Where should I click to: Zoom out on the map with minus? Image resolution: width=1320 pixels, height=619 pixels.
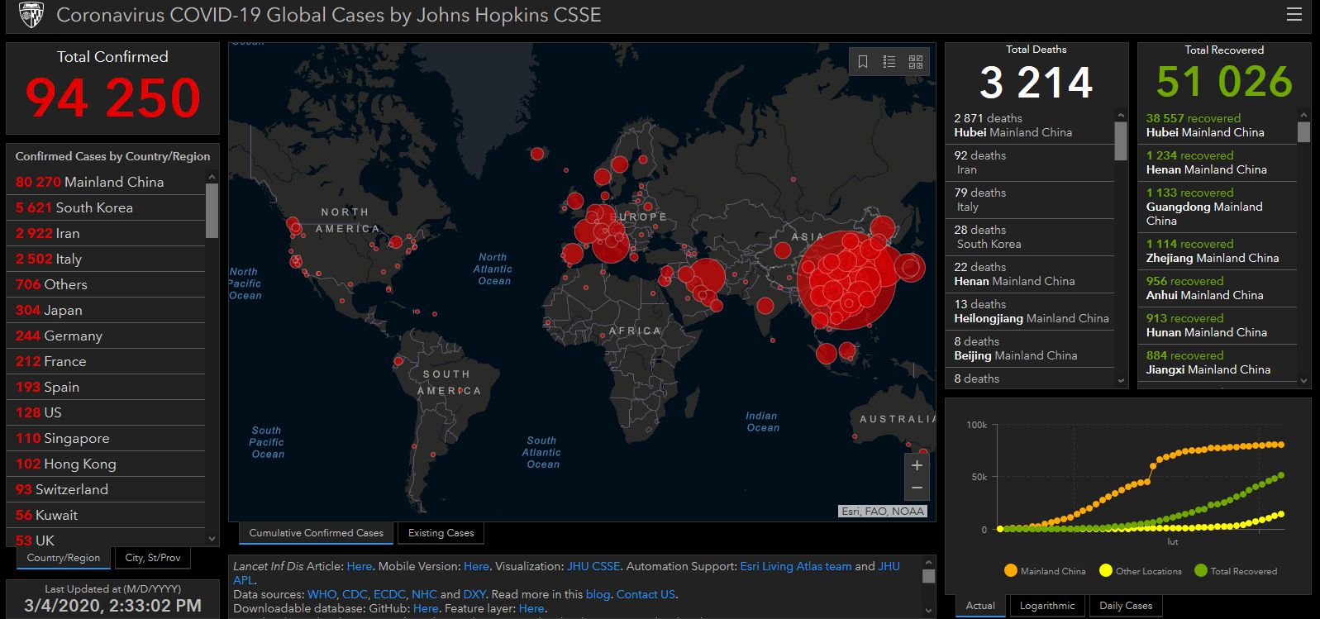(x=917, y=488)
